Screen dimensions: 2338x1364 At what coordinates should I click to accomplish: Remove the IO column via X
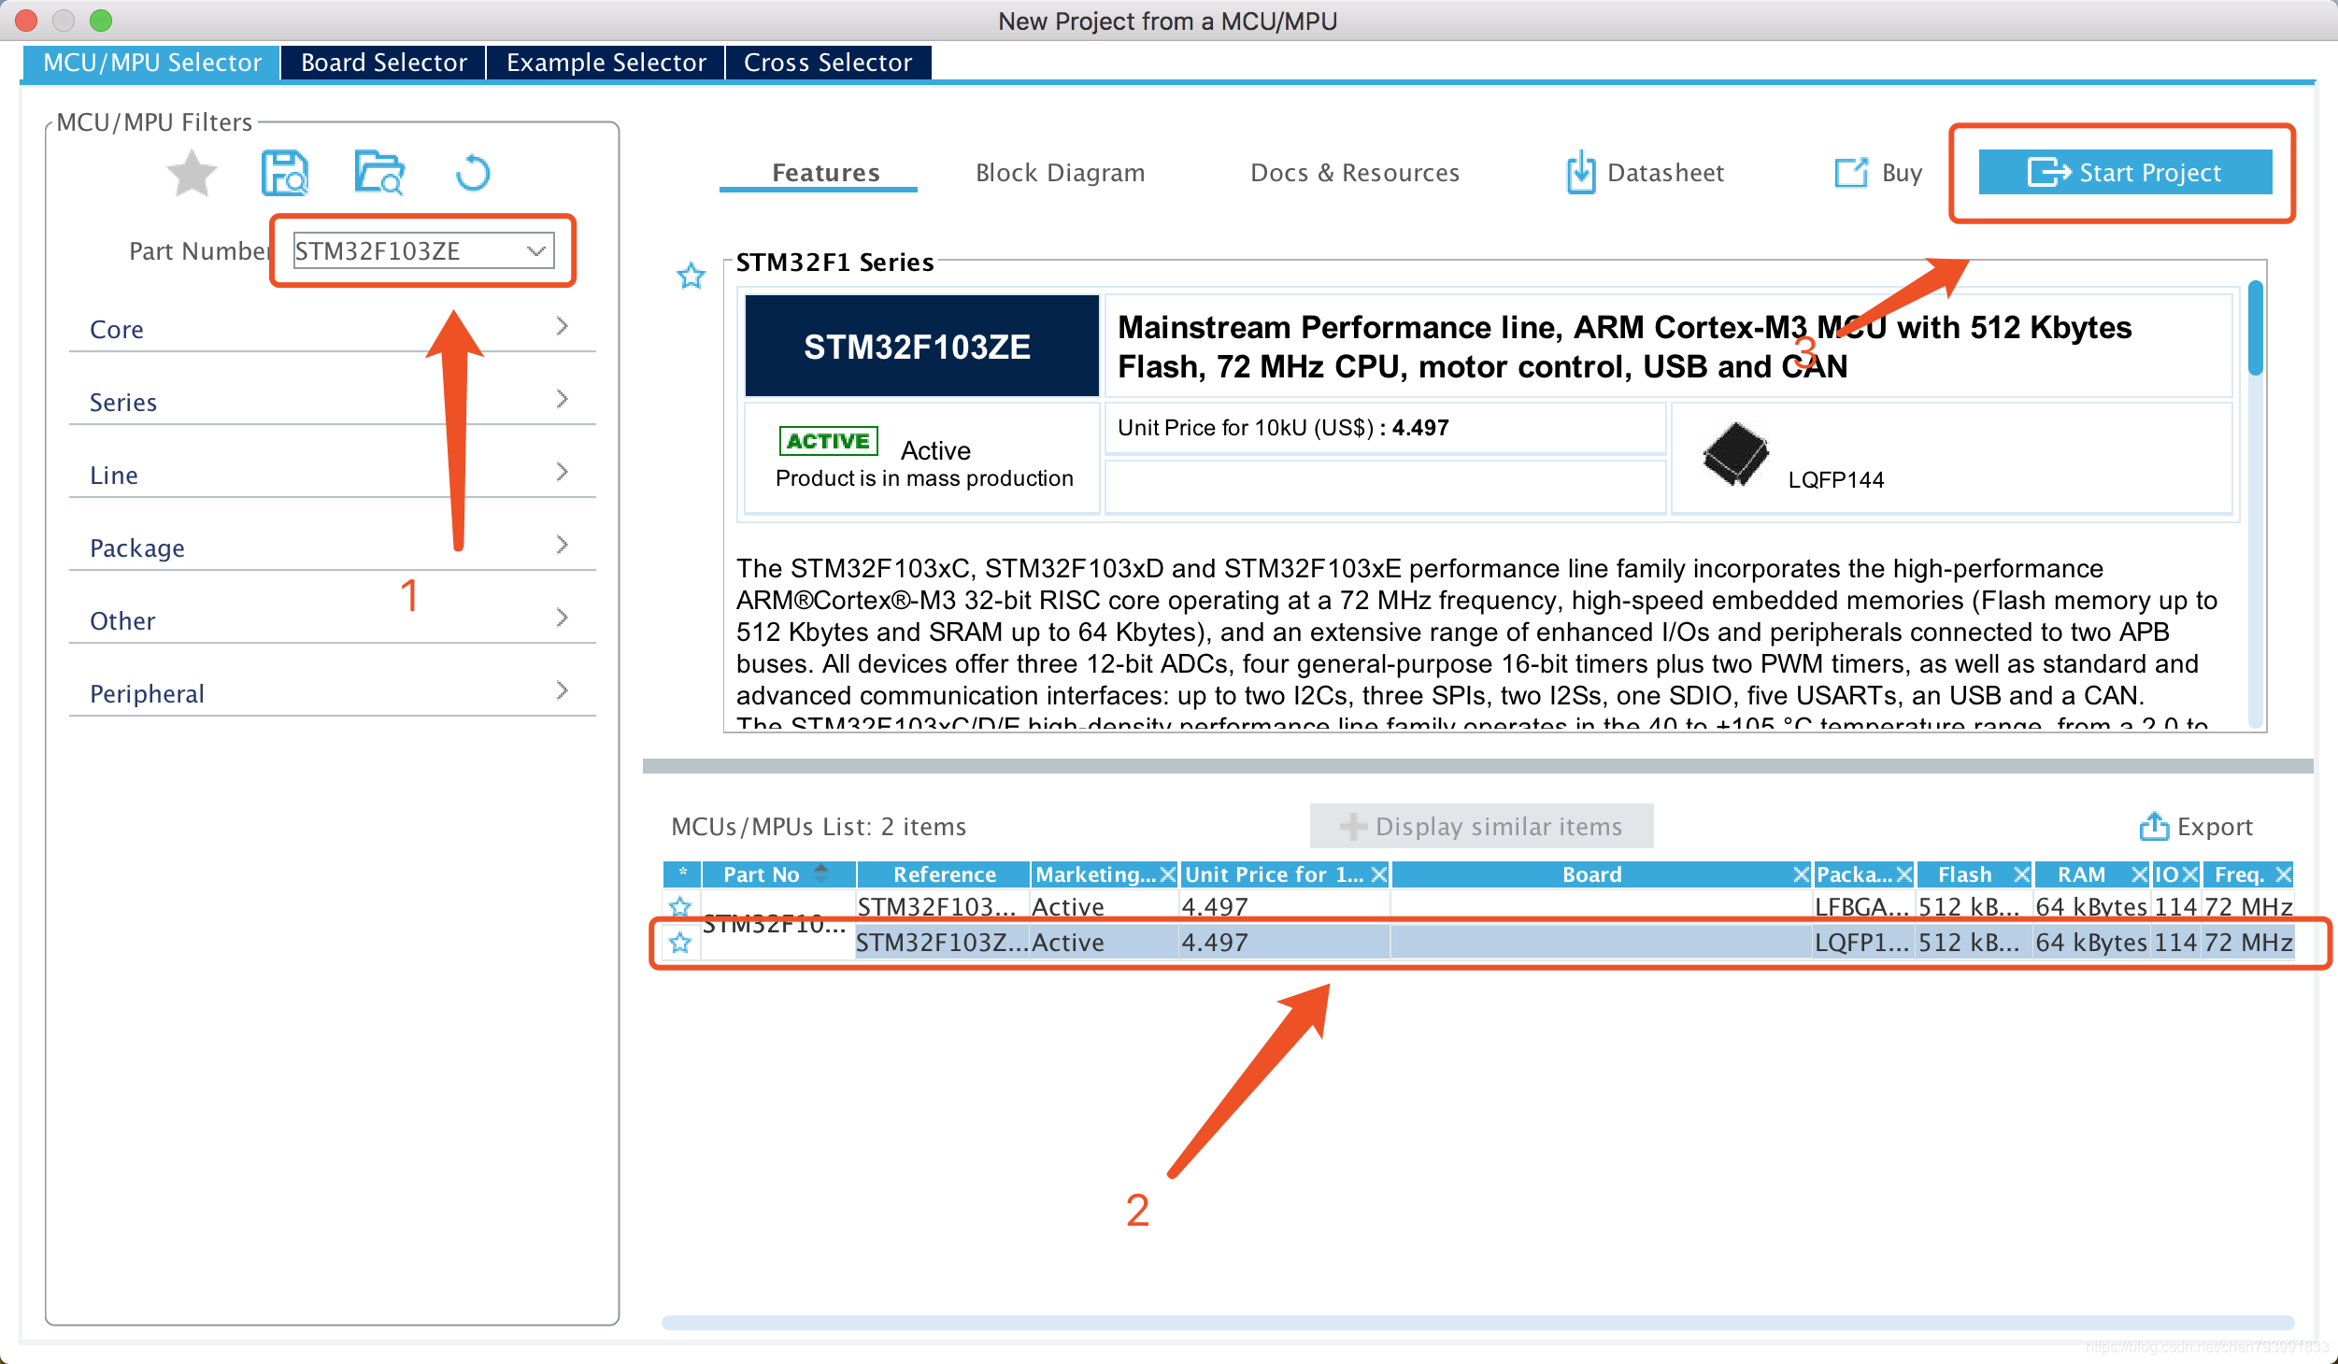2189,874
